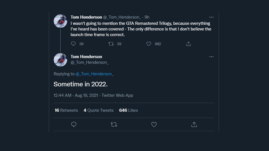Screen dimensions: 269x151
Task: Like the first tweet with 982 likes
Action: [149, 44]
